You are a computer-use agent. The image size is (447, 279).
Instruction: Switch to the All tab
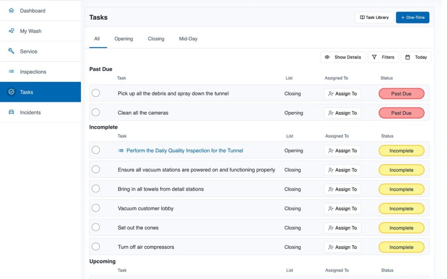pos(97,39)
